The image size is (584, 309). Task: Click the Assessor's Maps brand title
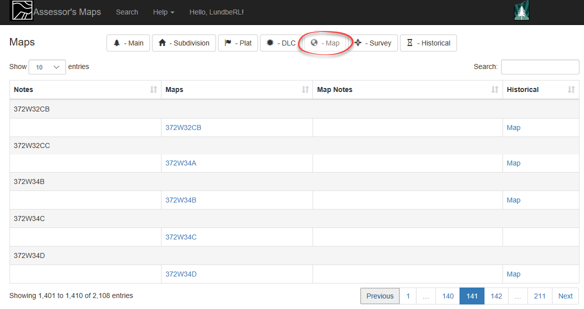(x=67, y=12)
